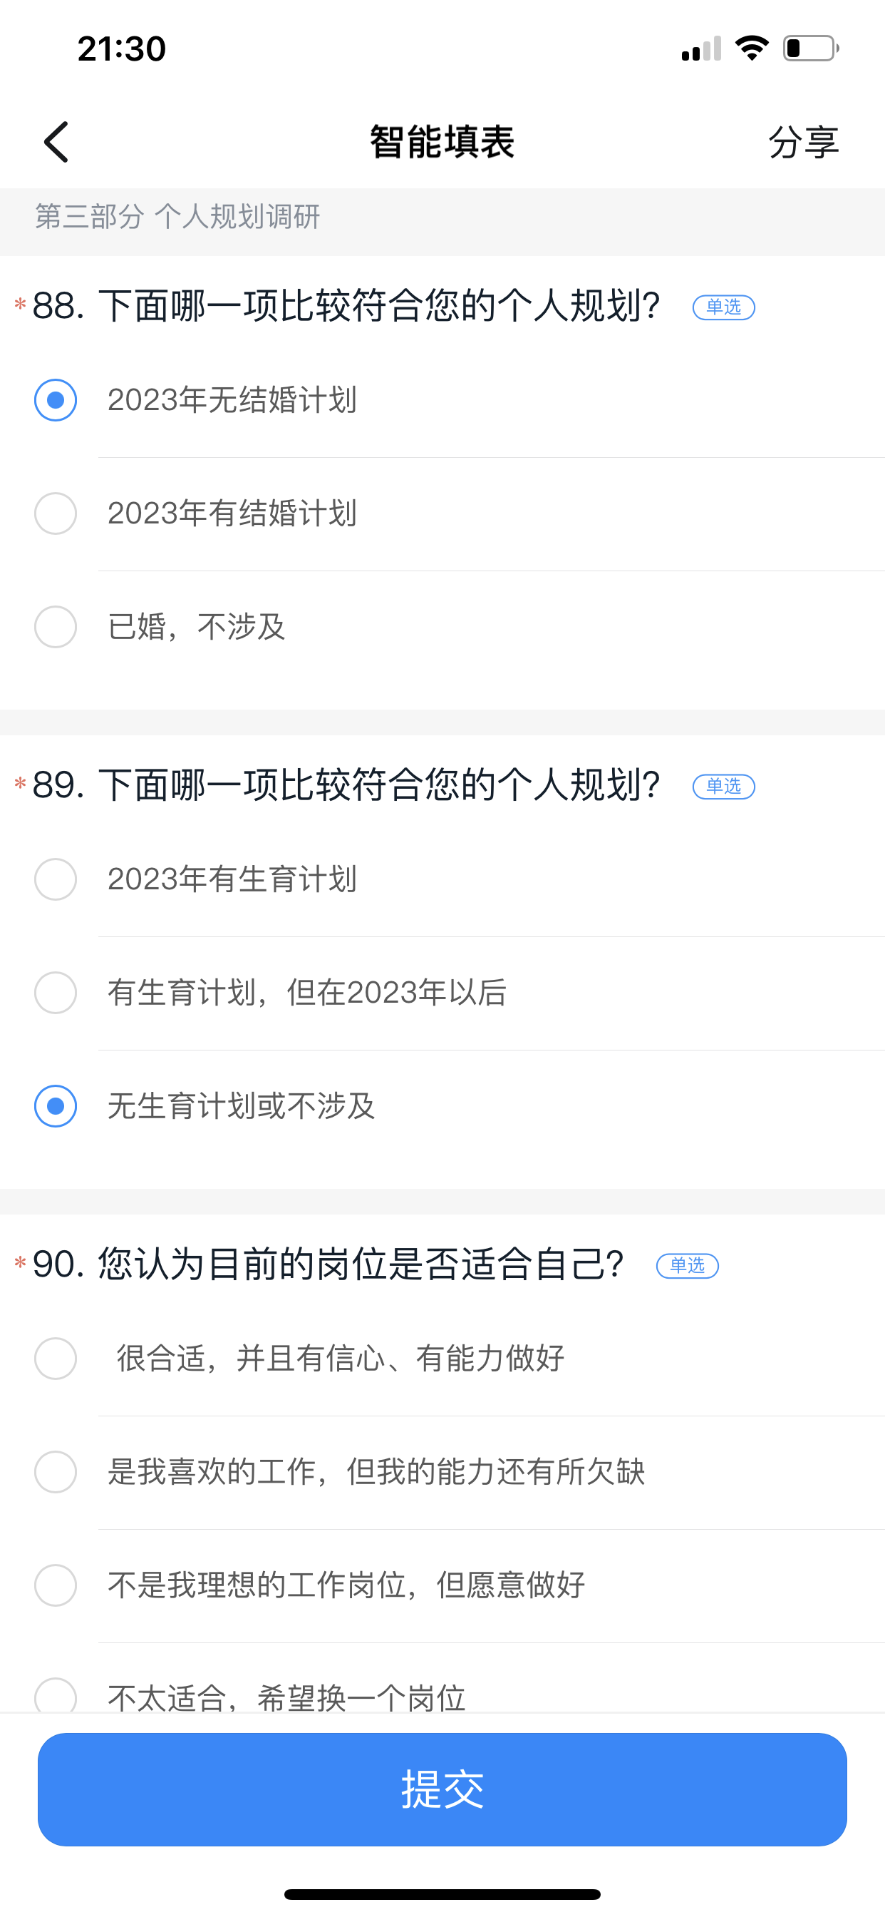The image size is (885, 1917).
Task: Choose 2023年有生育计划 radio option
Action: [56, 879]
